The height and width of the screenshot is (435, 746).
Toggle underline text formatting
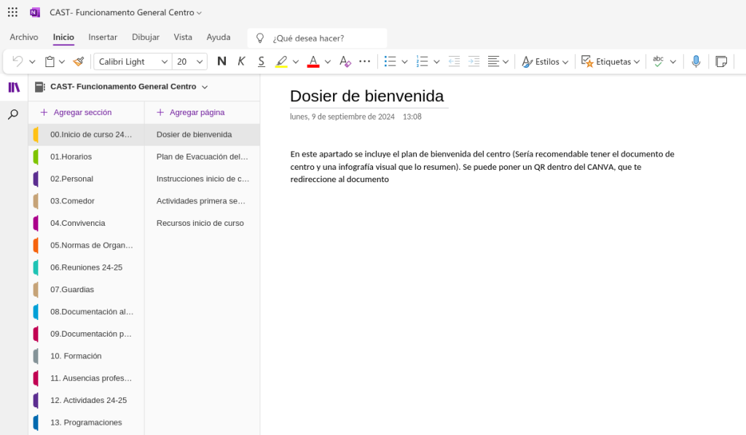(x=261, y=62)
